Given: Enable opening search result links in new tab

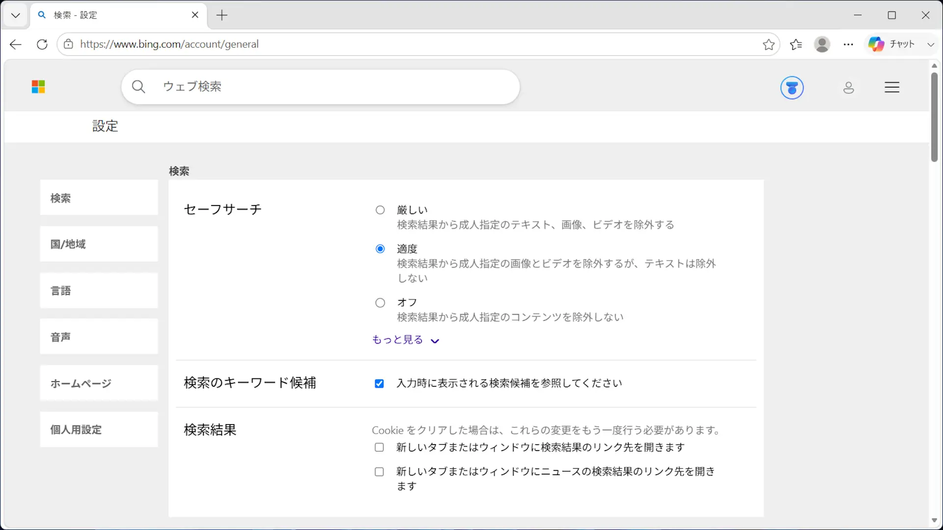Looking at the screenshot, I should click(379, 448).
